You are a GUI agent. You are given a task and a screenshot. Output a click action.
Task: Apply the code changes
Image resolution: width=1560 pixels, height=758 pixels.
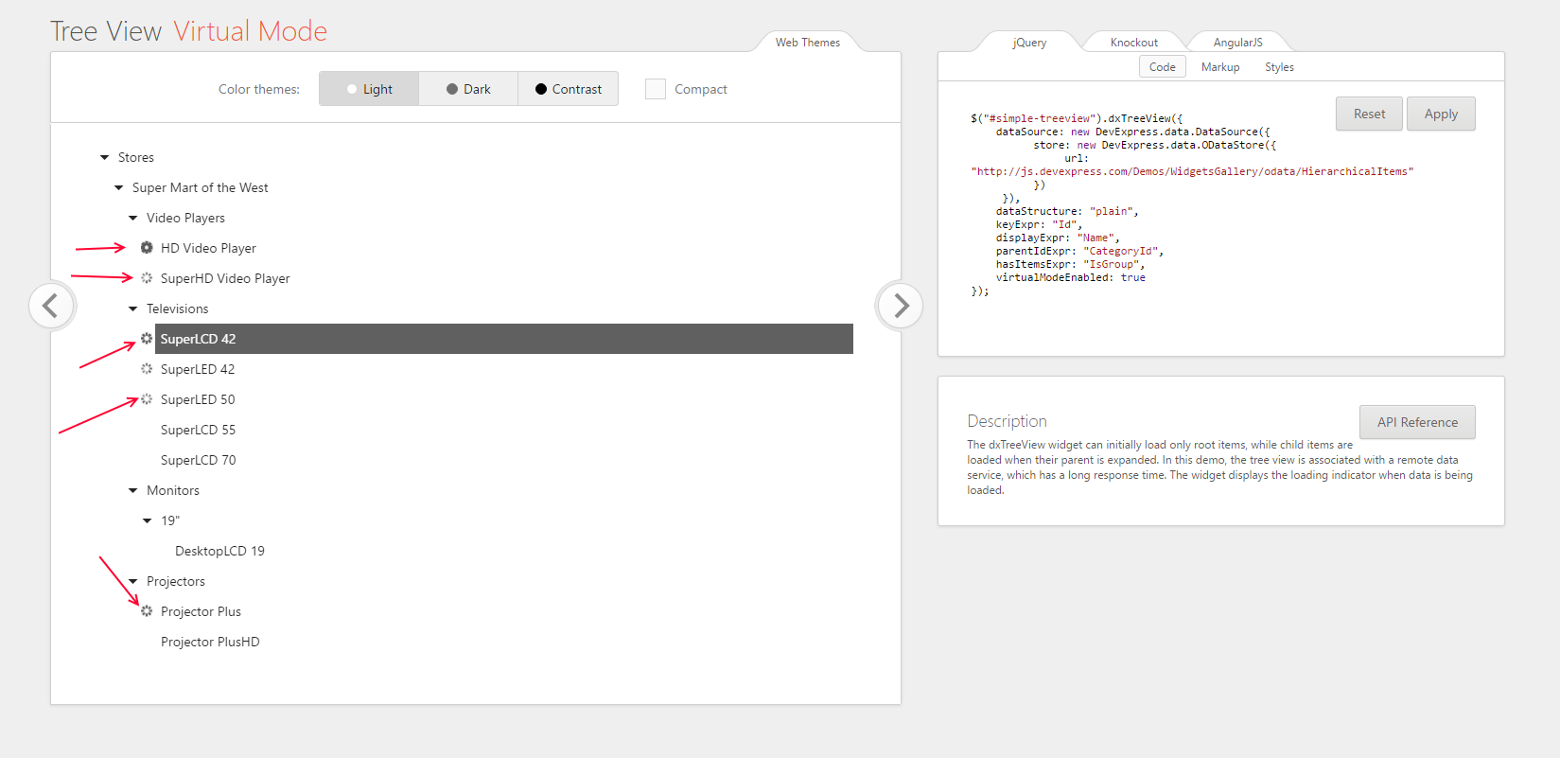1441,114
